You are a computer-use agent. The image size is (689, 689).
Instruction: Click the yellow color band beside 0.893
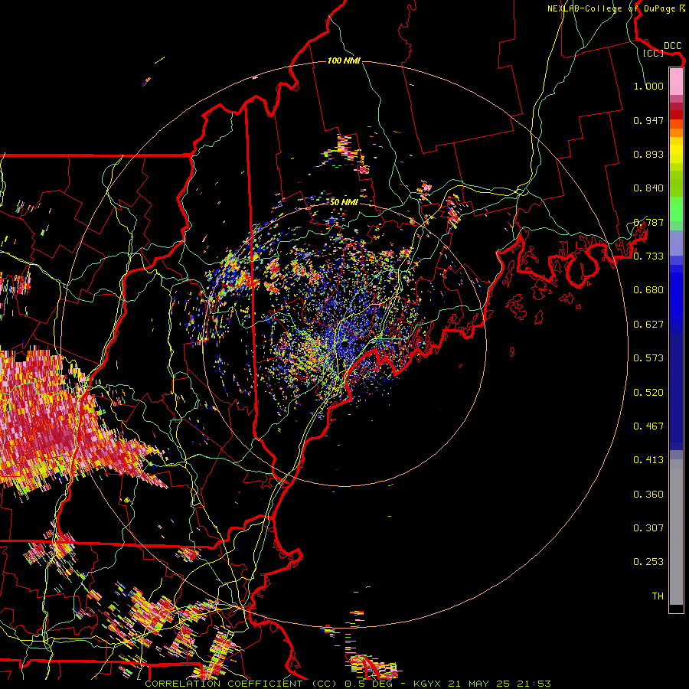pyautogui.click(x=676, y=154)
